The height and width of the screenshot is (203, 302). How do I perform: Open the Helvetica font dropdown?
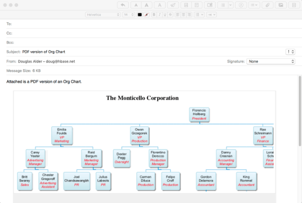pyautogui.click(x=103, y=14)
